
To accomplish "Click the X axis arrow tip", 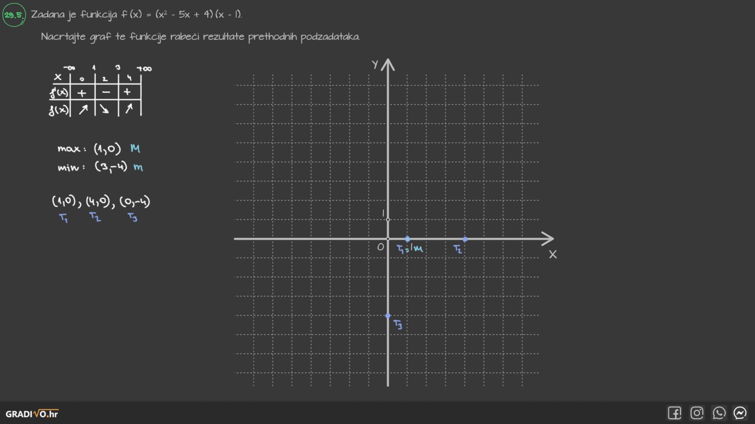I will tap(551, 239).
